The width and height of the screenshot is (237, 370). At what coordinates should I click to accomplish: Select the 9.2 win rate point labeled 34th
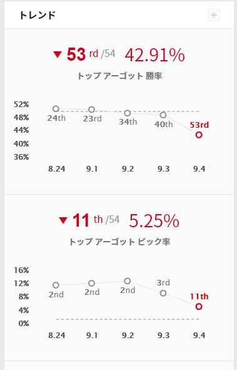coord(128,113)
